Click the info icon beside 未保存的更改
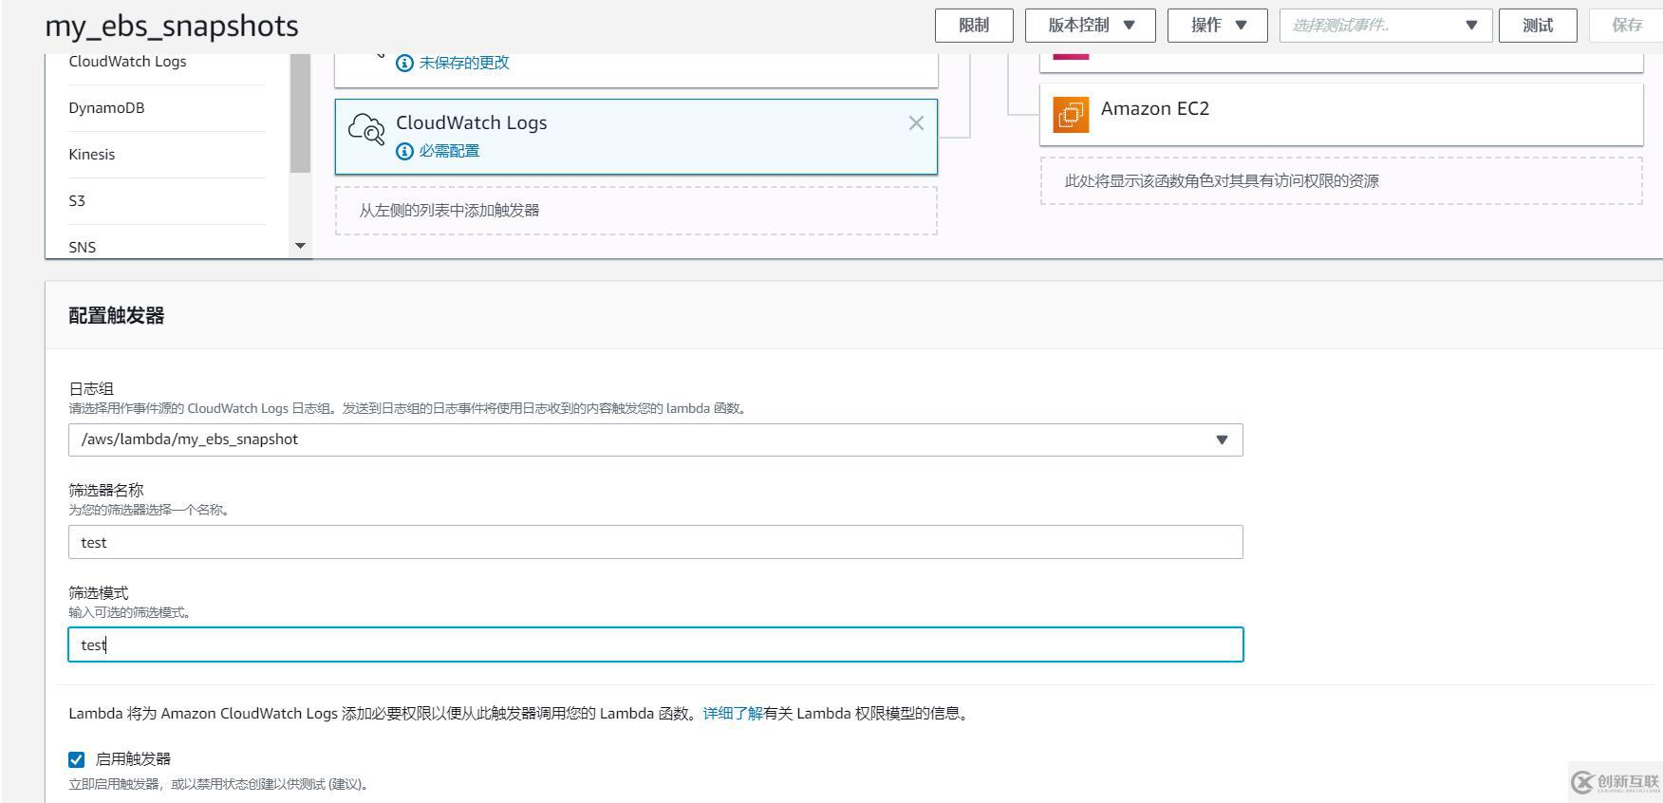The width and height of the screenshot is (1663, 803). pos(404,63)
